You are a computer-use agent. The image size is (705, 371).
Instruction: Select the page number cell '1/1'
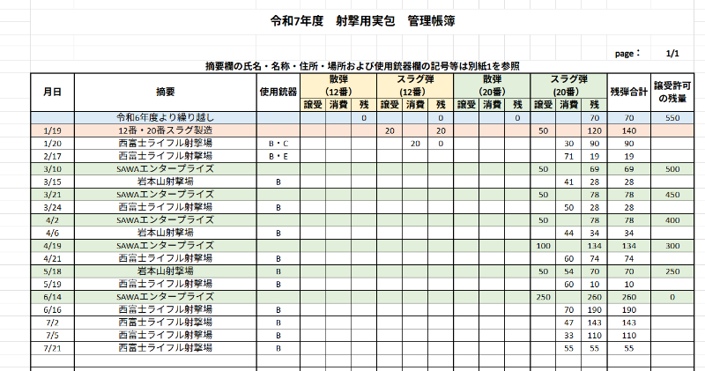(x=672, y=54)
